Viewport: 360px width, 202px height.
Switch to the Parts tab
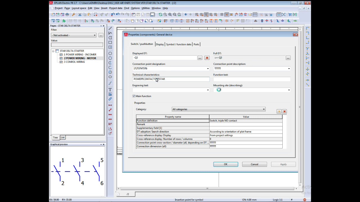pyautogui.click(x=196, y=44)
